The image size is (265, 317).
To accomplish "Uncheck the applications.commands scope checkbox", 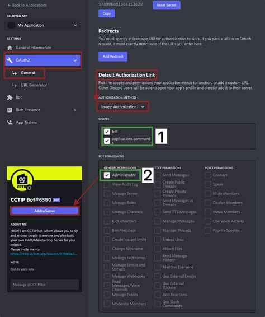I will 107,141.
